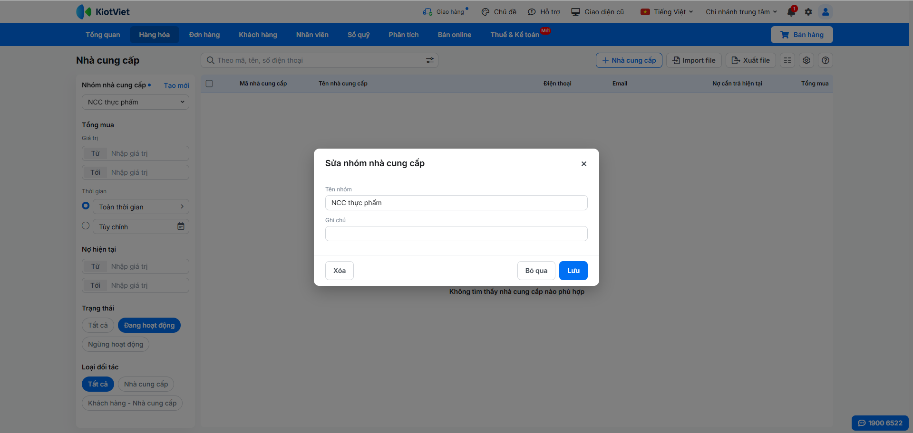Open the Sổ quỹ menu

359,35
